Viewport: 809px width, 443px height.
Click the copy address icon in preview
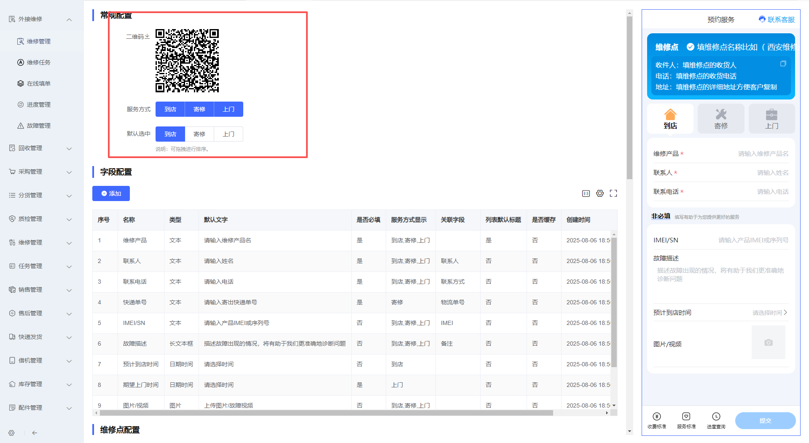pyautogui.click(x=783, y=64)
